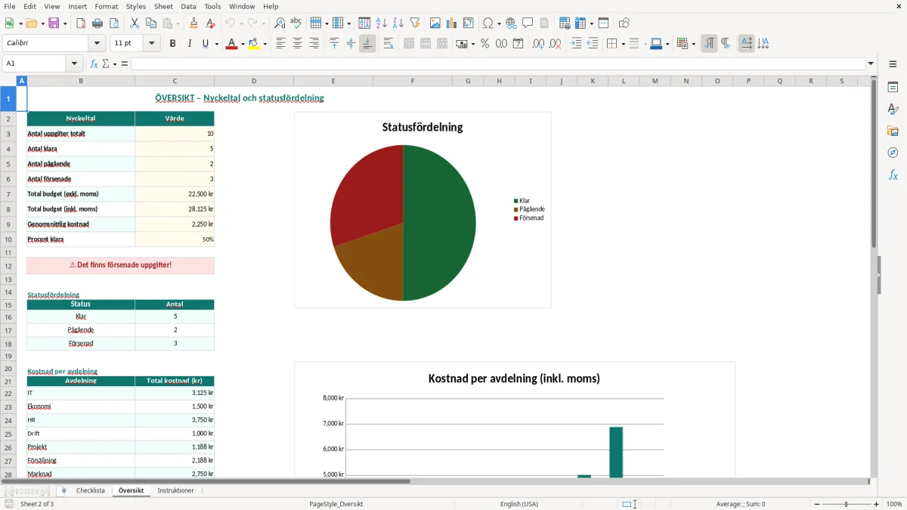Remove decimal place icon
The height and width of the screenshot is (510, 907).
pos(555,44)
